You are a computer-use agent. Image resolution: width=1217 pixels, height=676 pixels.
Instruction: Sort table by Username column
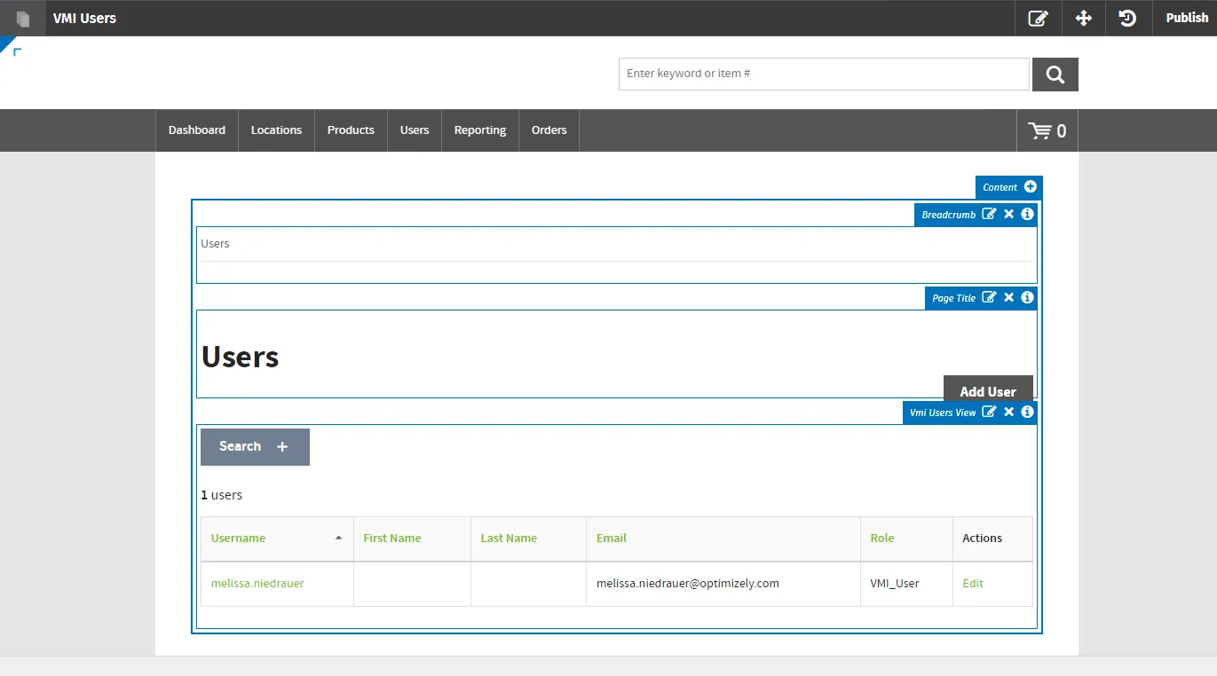coord(238,538)
